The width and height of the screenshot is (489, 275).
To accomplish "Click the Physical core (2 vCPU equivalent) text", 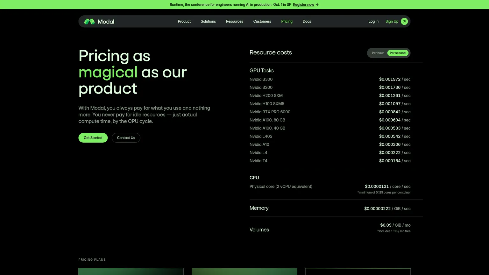I will pyautogui.click(x=281, y=187).
